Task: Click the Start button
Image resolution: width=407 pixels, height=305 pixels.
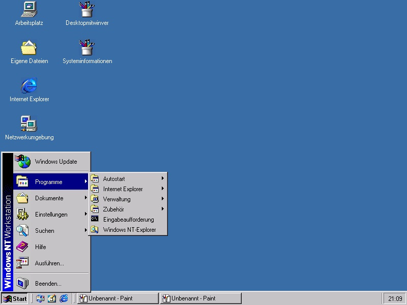Action: [x=15, y=298]
